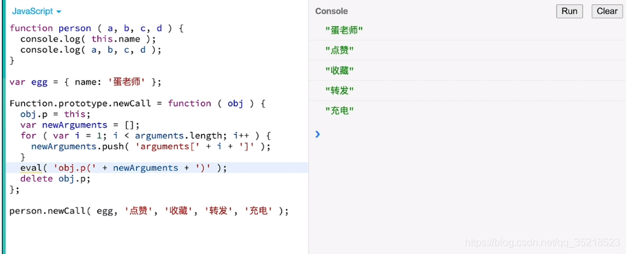Click the Run button

pyautogui.click(x=569, y=11)
